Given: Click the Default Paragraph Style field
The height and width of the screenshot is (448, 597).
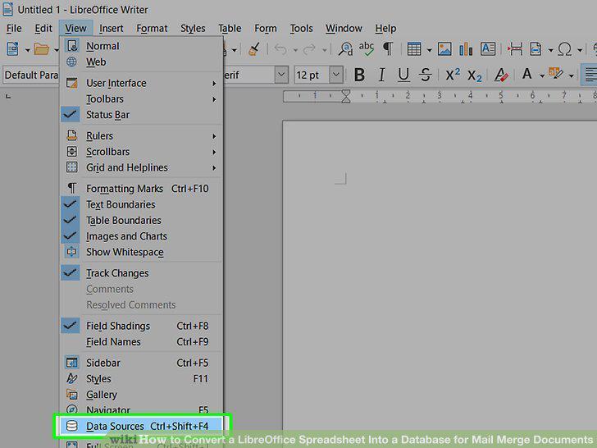Looking at the screenshot, I should point(31,75).
